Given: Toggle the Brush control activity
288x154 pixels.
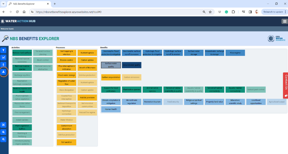Looking at the screenshot, I should point(43,60).
